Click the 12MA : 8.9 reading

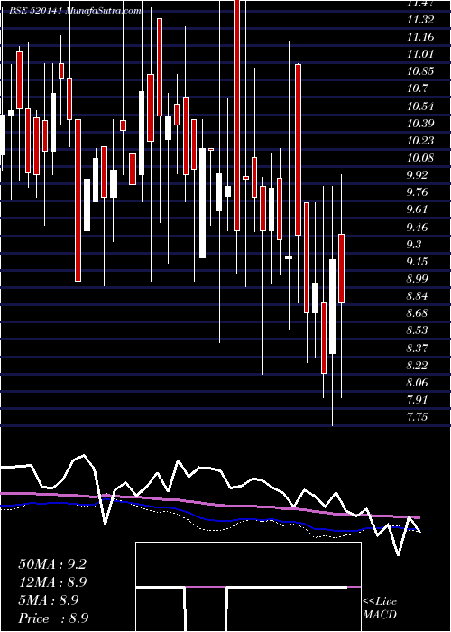point(53,582)
